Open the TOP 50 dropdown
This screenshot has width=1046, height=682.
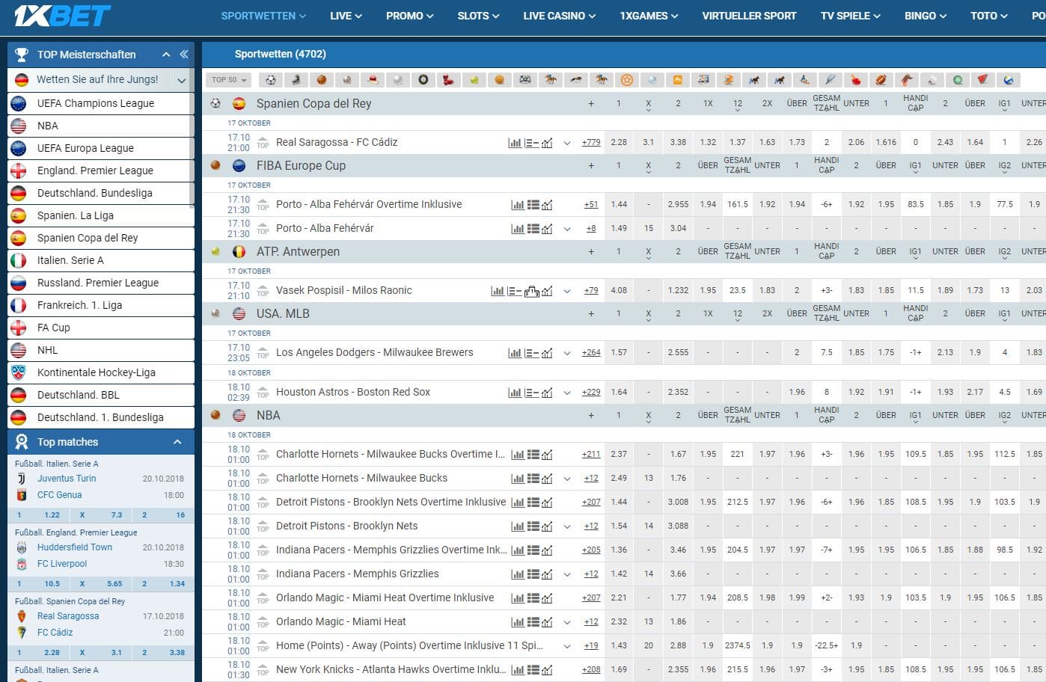pos(229,80)
